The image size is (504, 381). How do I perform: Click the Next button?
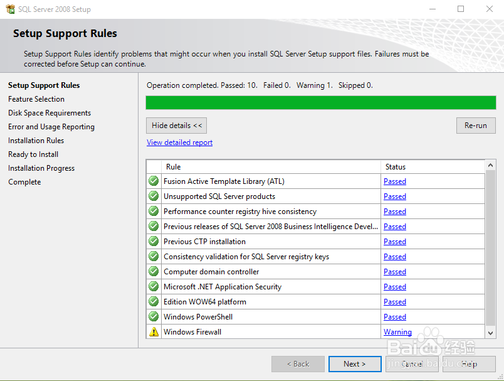[x=355, y=364]
